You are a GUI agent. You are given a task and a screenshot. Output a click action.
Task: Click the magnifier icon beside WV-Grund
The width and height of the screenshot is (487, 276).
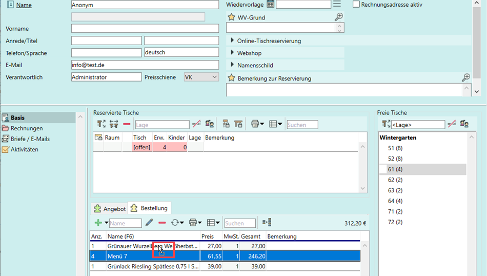click(338, 17)
